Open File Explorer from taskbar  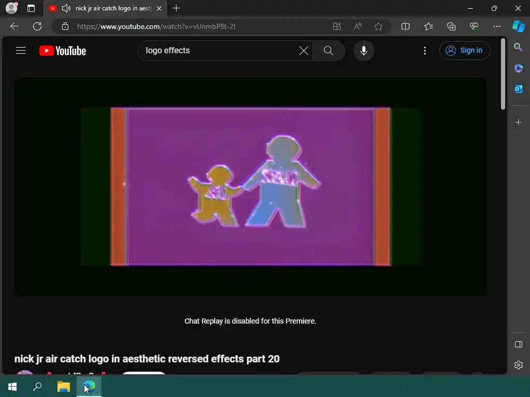[x=63, y=387]
